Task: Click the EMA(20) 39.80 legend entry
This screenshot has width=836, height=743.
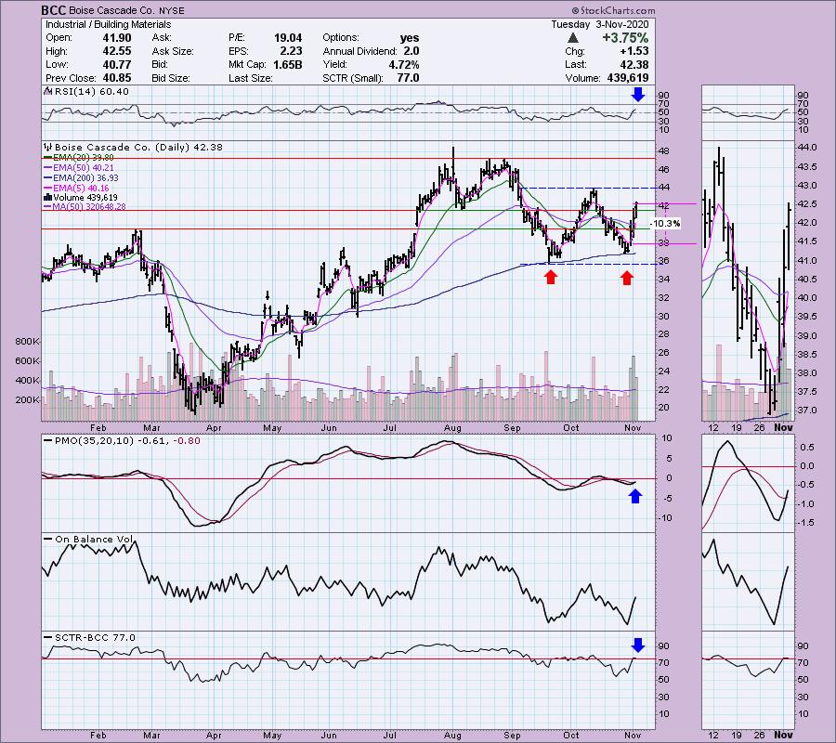Action: tap(84, 158)
